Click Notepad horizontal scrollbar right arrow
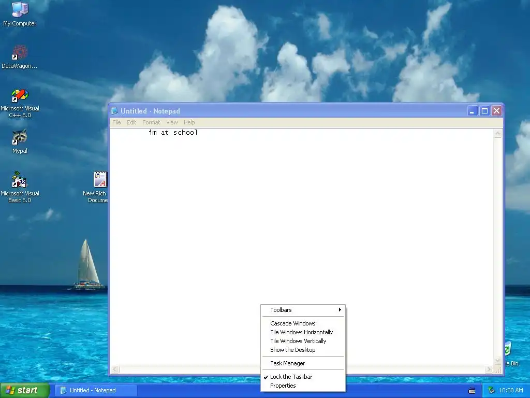Viewport: 530px width, 398px height. [x=489, y=369]
